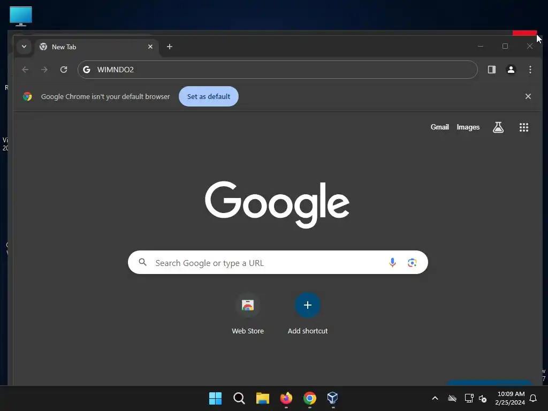Viewport: 548px width, 411px height.
Task: Open Chrome's three-dot menu
Action: coord(530,70)
